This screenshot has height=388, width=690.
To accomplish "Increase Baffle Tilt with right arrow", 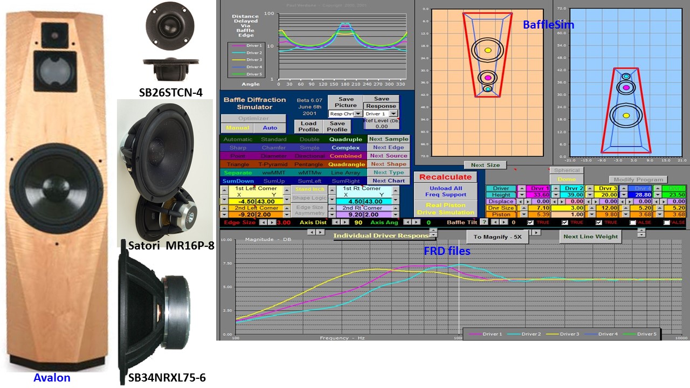I will point(504,222).
